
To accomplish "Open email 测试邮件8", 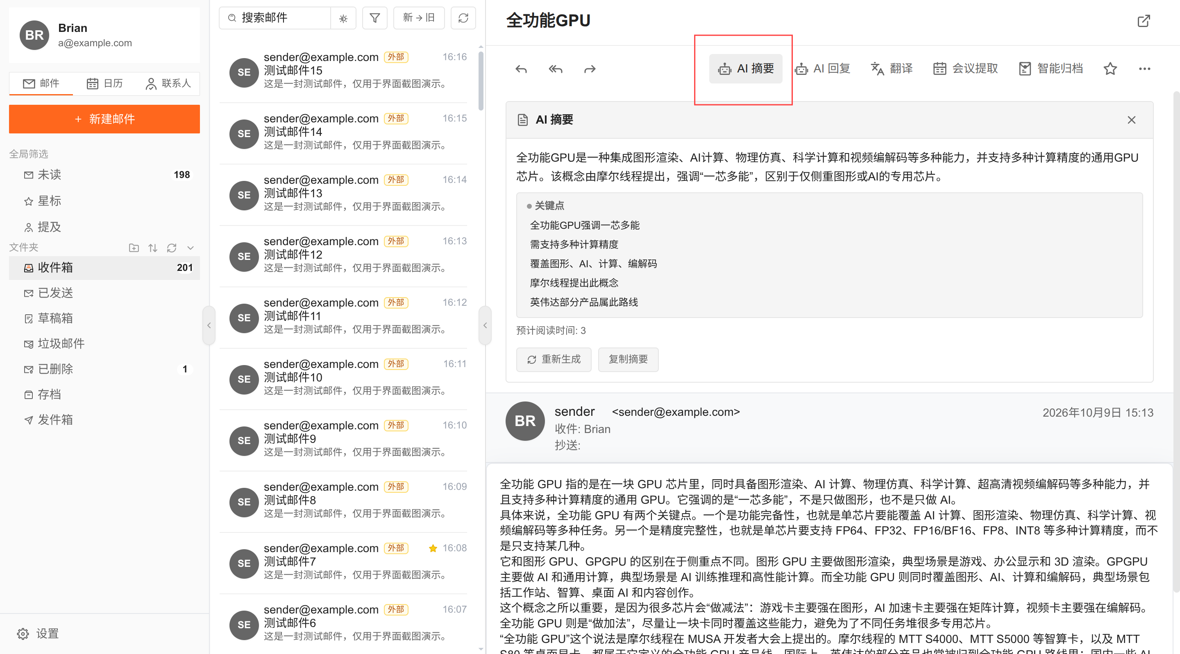I will [x=344, y=501].
